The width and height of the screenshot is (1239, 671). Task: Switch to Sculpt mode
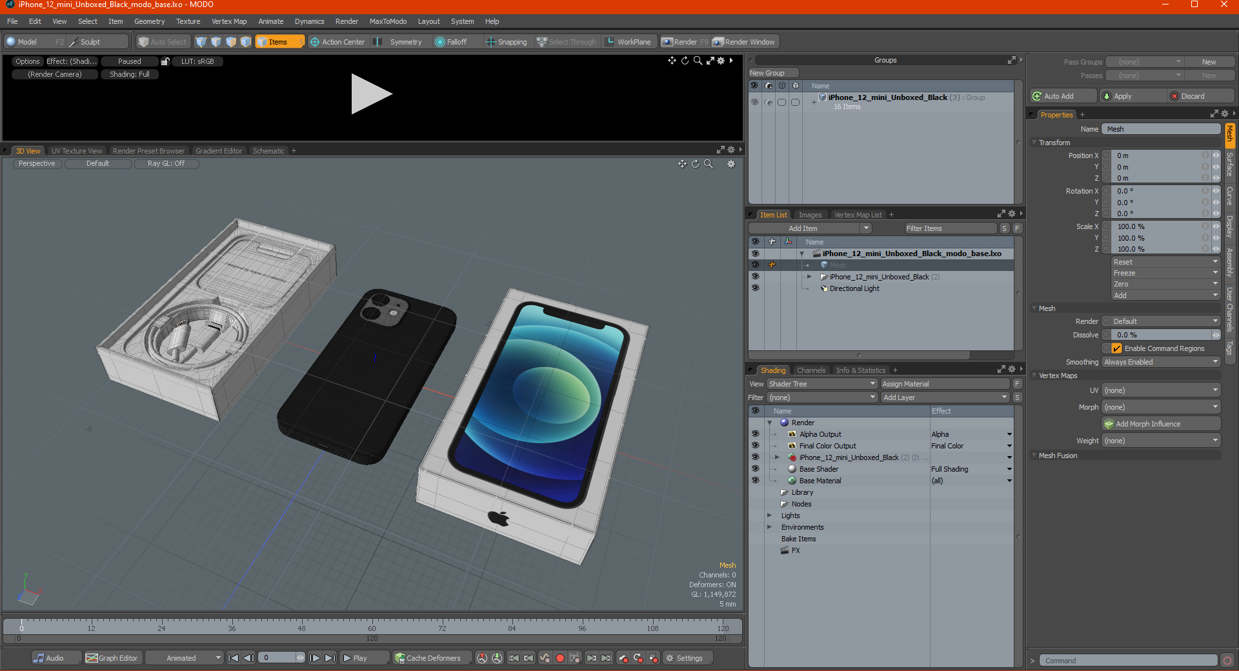point(97,42)
